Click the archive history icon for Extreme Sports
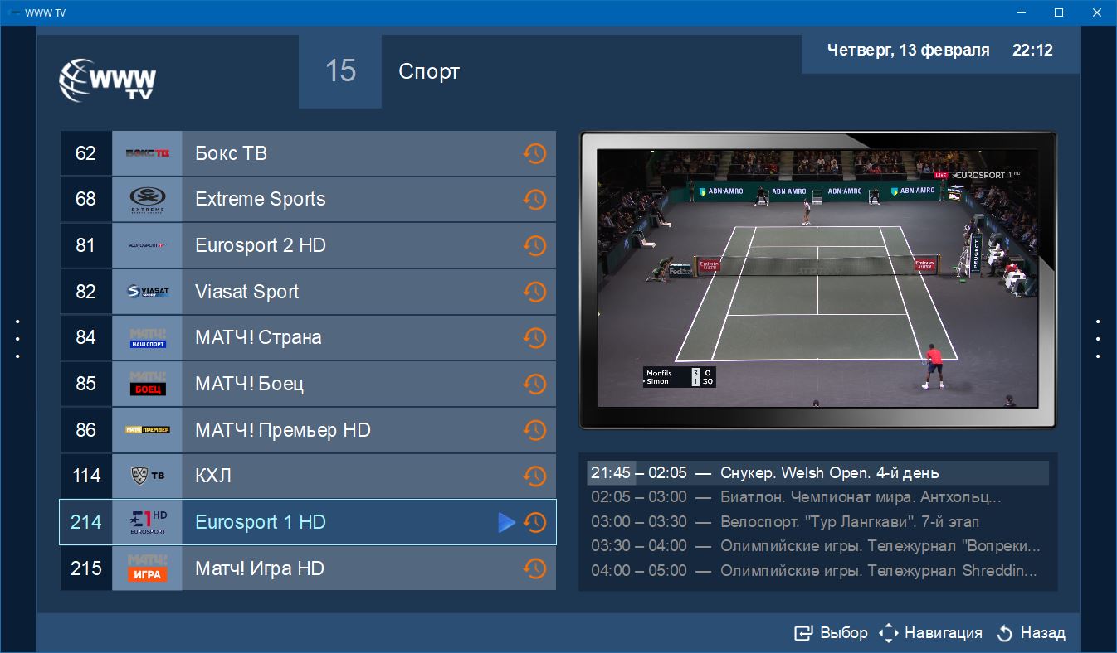Image resolution: width=1117 pixels, height=653 pixels. pos(535,200)
